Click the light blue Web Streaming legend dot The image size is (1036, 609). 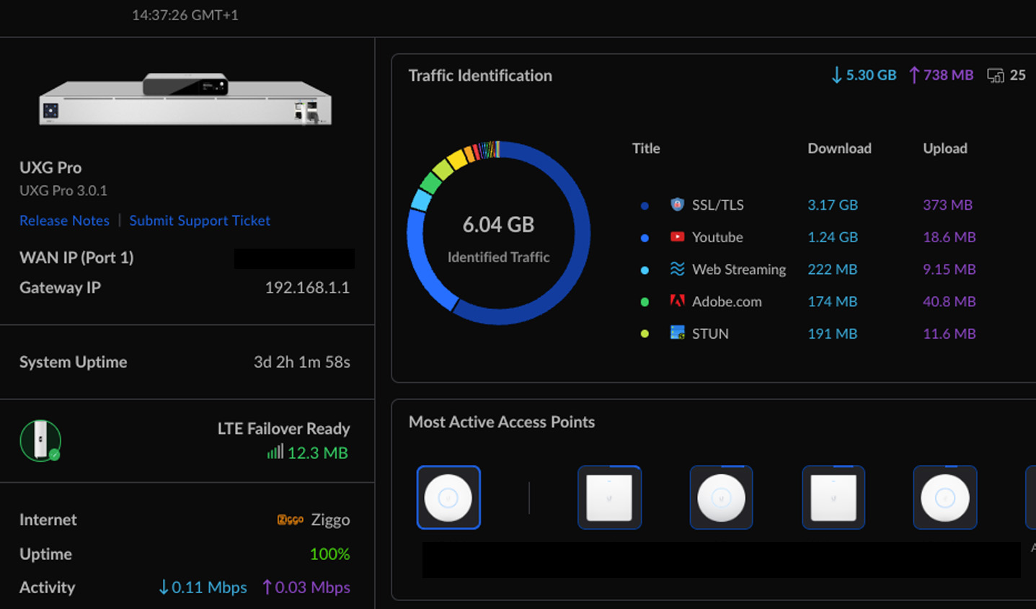[x=645, y=270]
